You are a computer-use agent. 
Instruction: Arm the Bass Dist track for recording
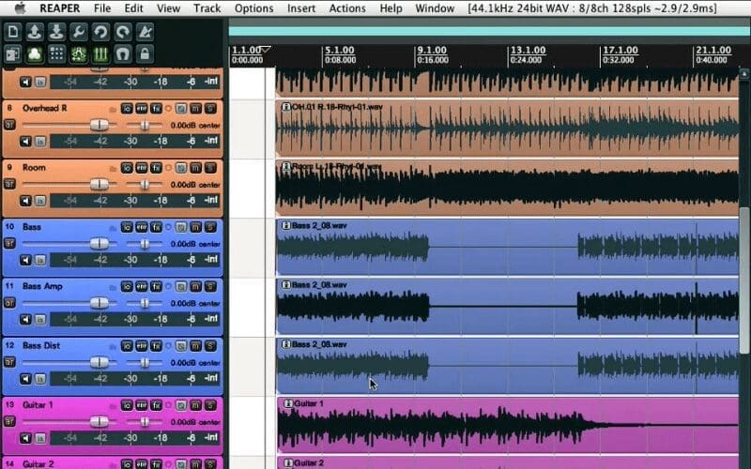pos(9,362)
